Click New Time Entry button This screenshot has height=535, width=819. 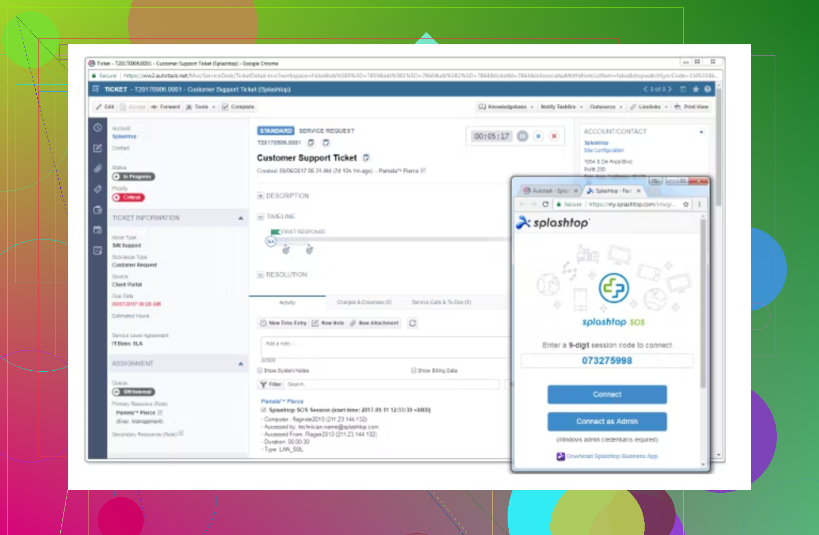[284, 323]
